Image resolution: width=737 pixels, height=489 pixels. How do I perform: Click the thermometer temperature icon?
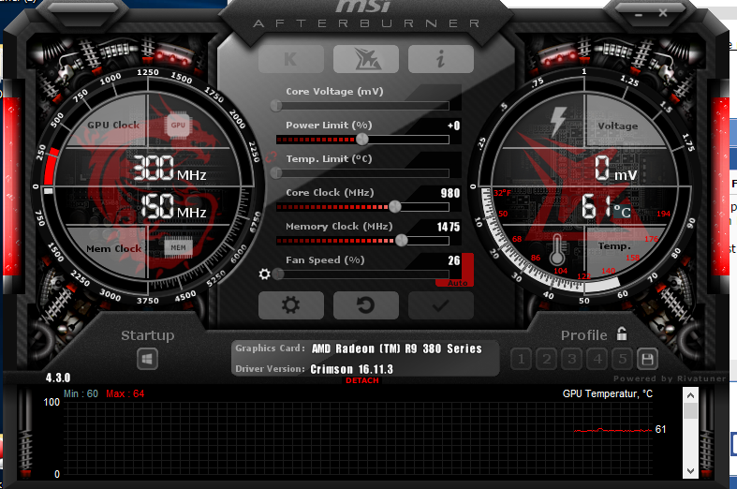pyautogui.click(x=557, y=249)
